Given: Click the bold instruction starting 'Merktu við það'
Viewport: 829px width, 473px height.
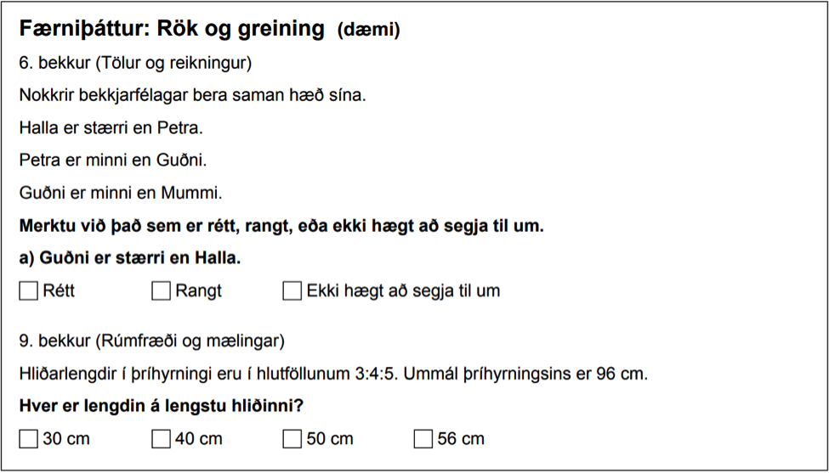Looking at the screenshot, I should point(281,227).
